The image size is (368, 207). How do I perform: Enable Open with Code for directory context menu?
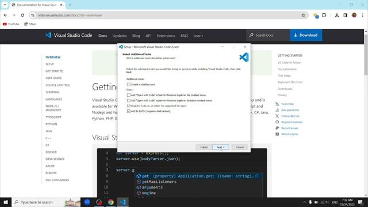129,101
